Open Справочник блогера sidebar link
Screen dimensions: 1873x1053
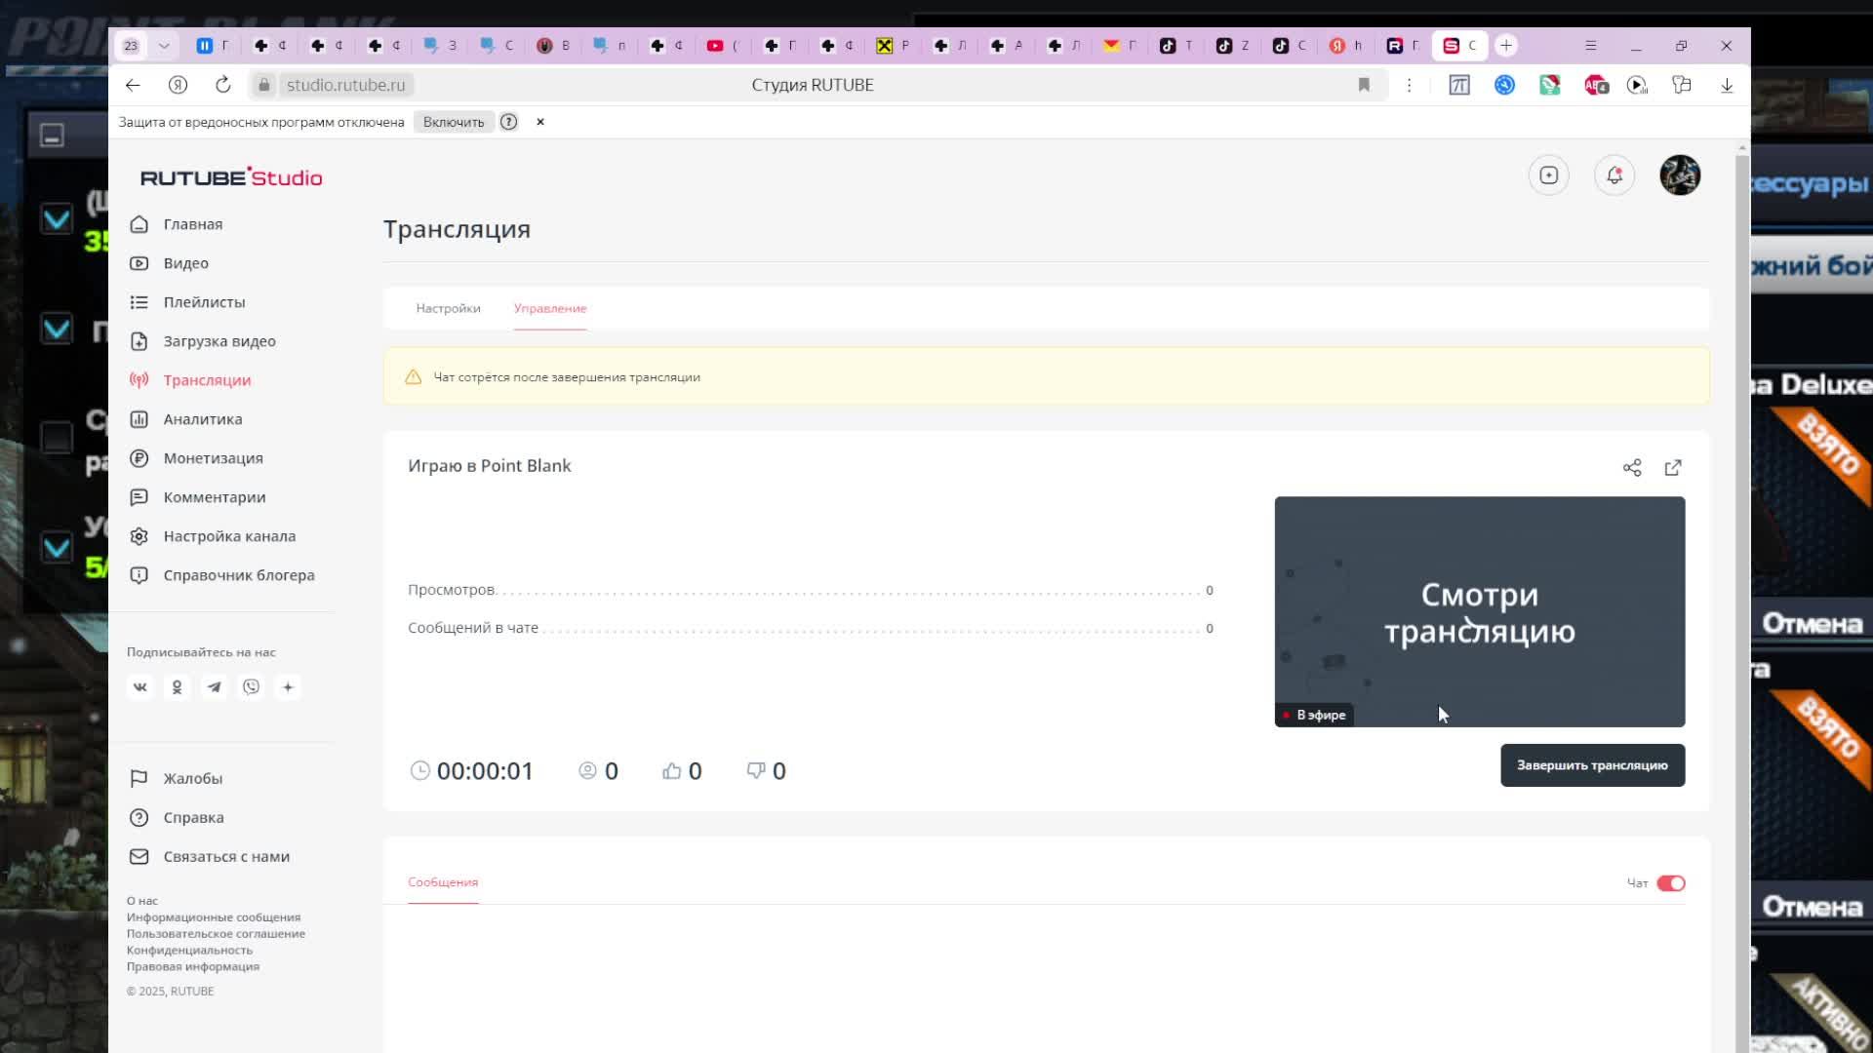point(238,574)
